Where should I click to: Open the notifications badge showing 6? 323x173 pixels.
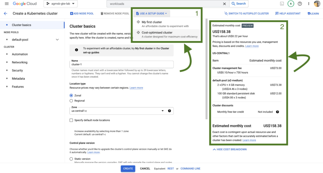tap(291, 4)
